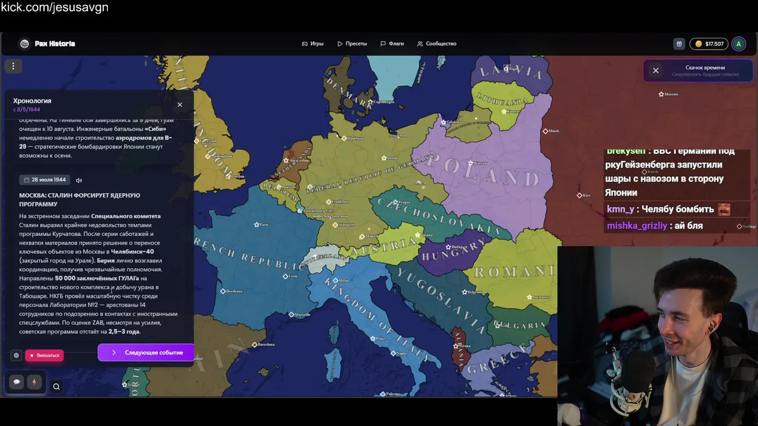
Task: Click the event headline МОСКВА: СТАЛИН ФОРСИРУЕТ
Action: [x=79, y=200]
